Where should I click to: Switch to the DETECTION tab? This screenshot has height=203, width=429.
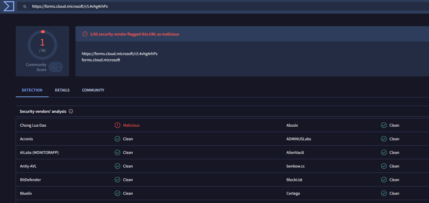(x=32, y=90)
